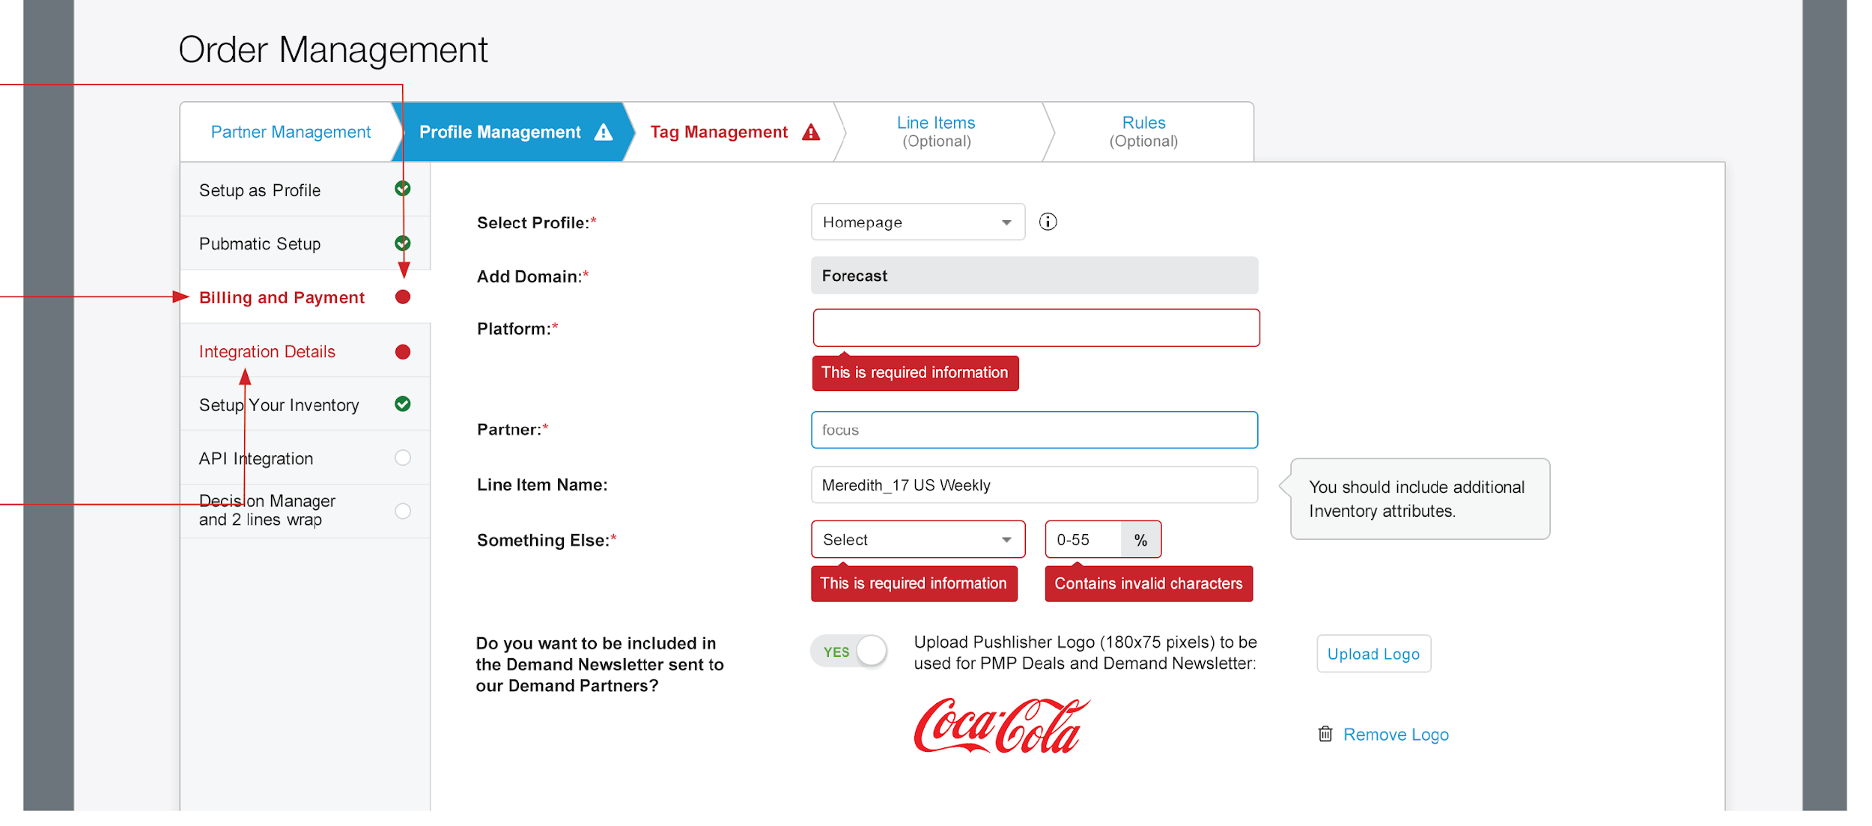This screenshot has width=1872, height=826.
Task: Click the Remove Logo link
Action: 1396,734
